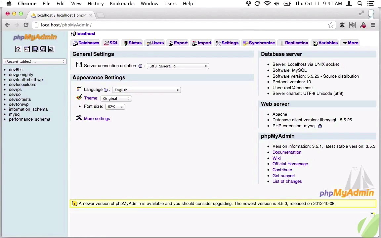Open the Replication tab
The image size is (381, 238).
[294, 43]
